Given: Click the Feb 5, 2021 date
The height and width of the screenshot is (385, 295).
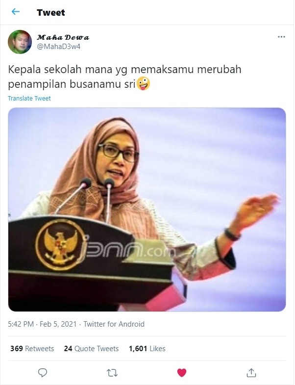Looking at the screenshot, I should tap(58, 324).
